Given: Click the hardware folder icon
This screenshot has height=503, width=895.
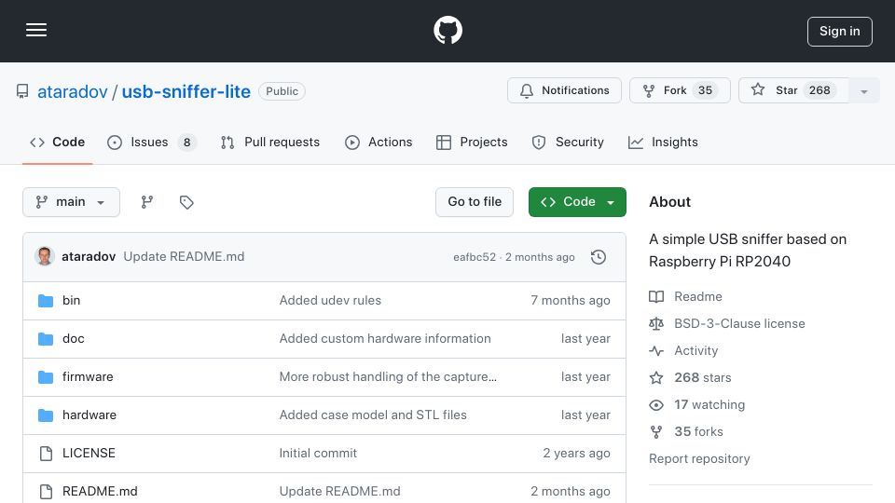Looking at the screenshot, I should coord(46,415).
